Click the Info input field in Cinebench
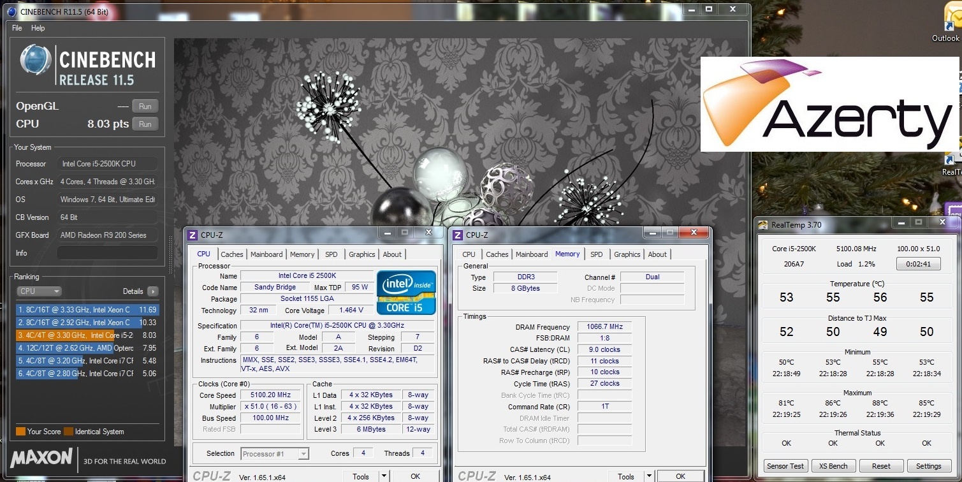The height and width of the screenshot is (482, 962). point(107,253)
